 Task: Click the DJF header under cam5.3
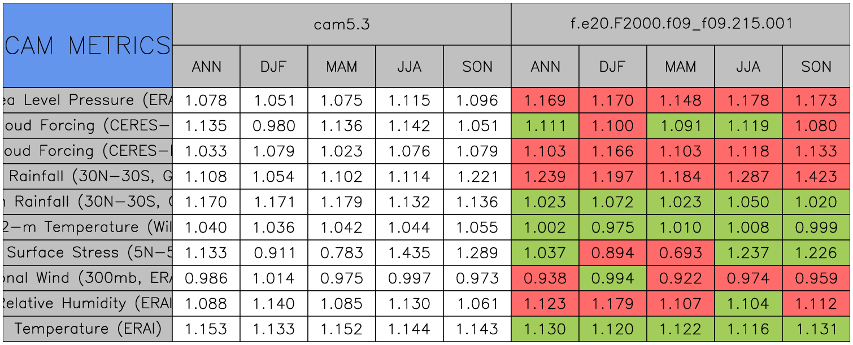274,67
